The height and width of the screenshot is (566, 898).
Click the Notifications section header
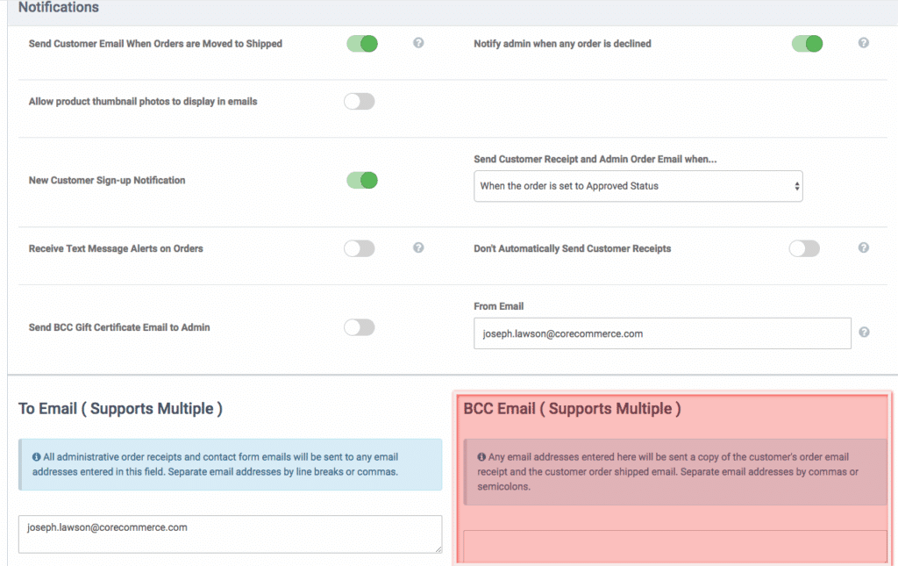coord(59,8)
